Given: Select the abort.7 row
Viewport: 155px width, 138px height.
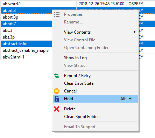Looking at the screenshot, I should tap(26, 24).
